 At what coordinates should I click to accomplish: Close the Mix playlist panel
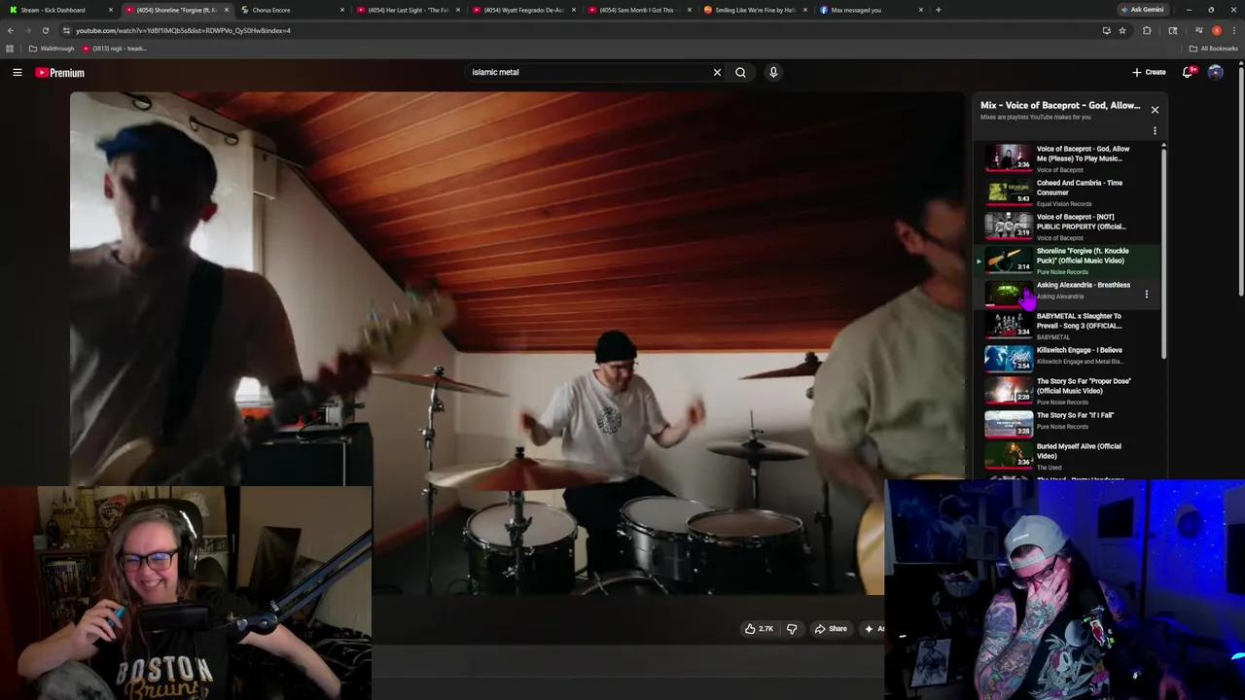click(1155, 110)
